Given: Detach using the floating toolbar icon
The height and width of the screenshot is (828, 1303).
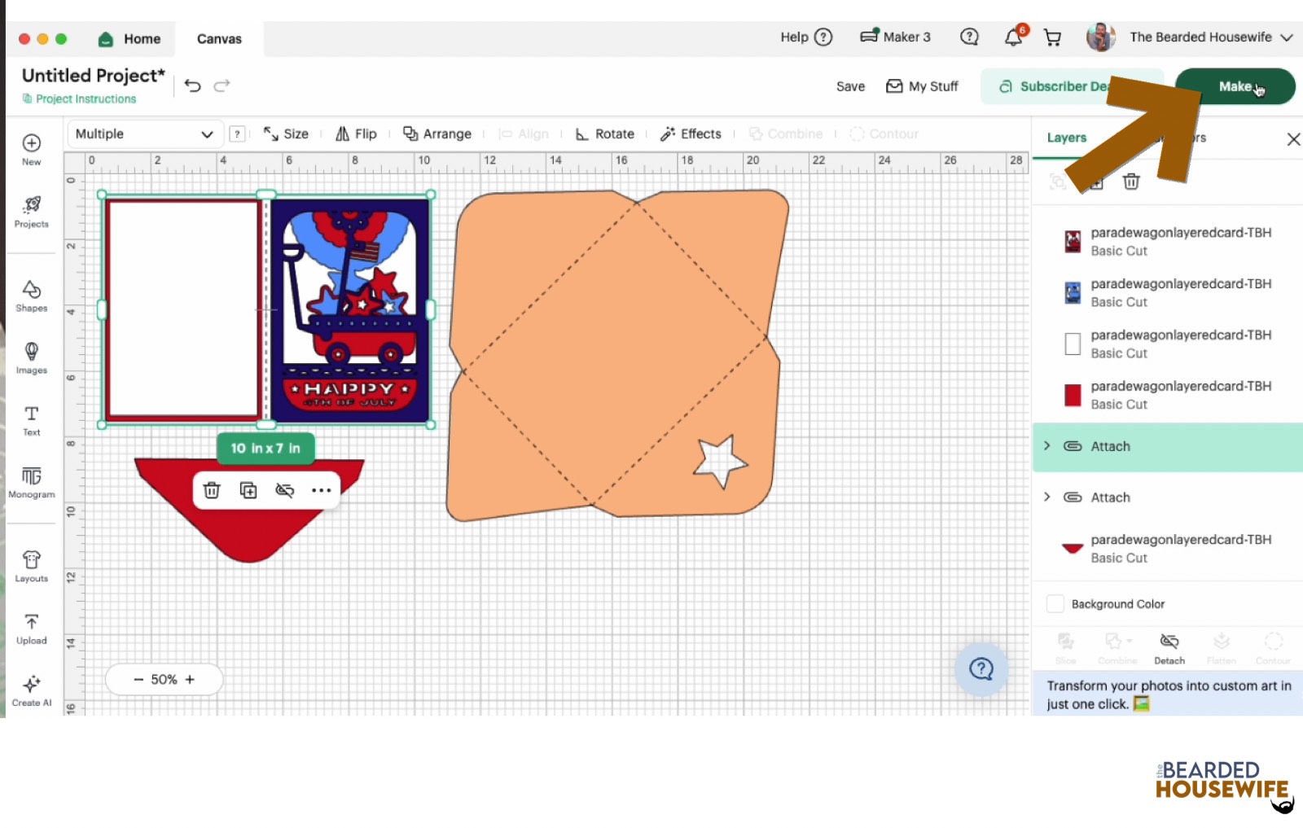Looking at the screenshot, I should [x=284, y=490].
